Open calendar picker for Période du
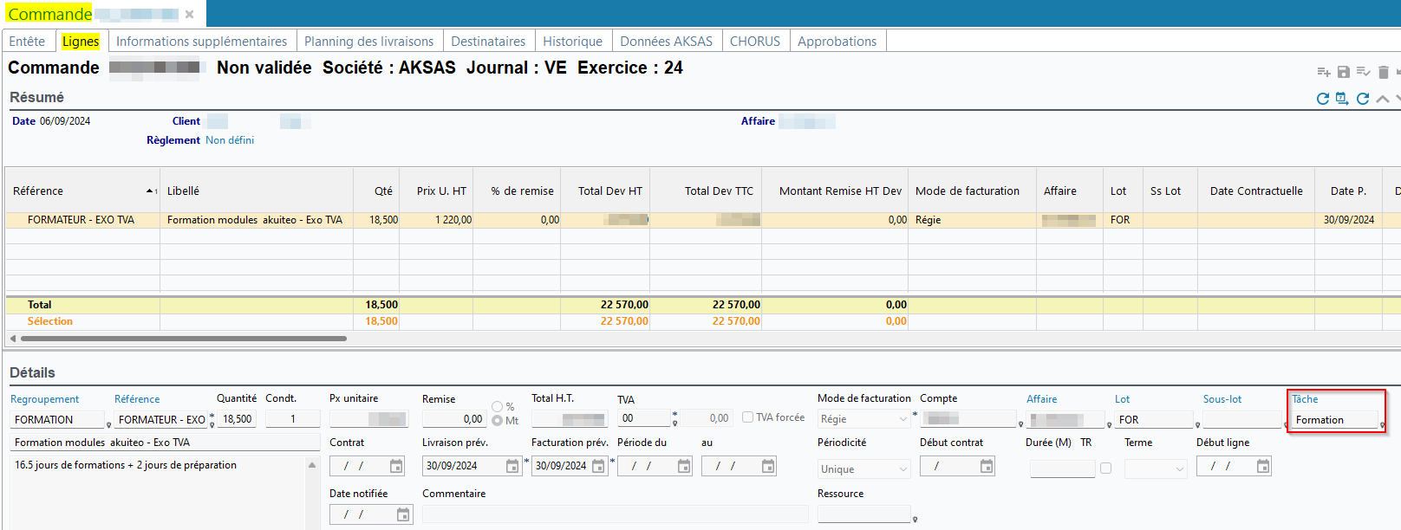The width and height of the screenshot is (1401, 530). coord(684,466)
